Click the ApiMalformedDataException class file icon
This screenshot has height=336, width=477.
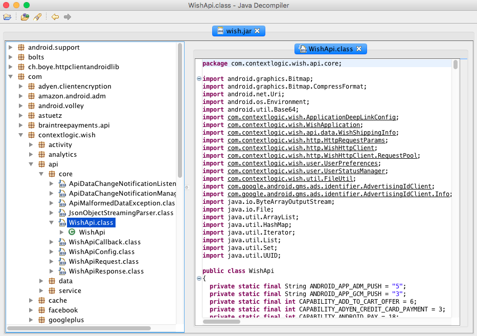click(x=62, y=203)
